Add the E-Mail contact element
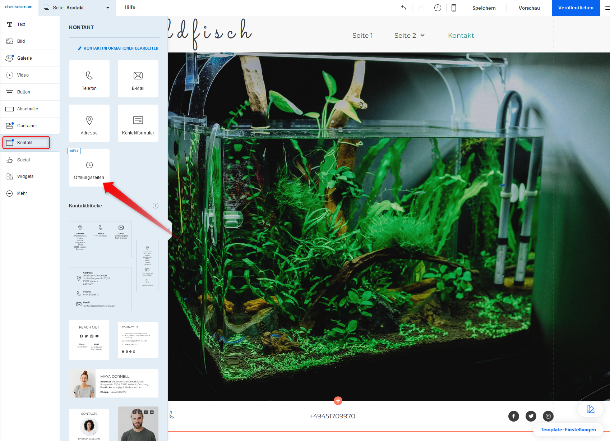Screen dimensions: 610x441 click(x=138, y=79)
